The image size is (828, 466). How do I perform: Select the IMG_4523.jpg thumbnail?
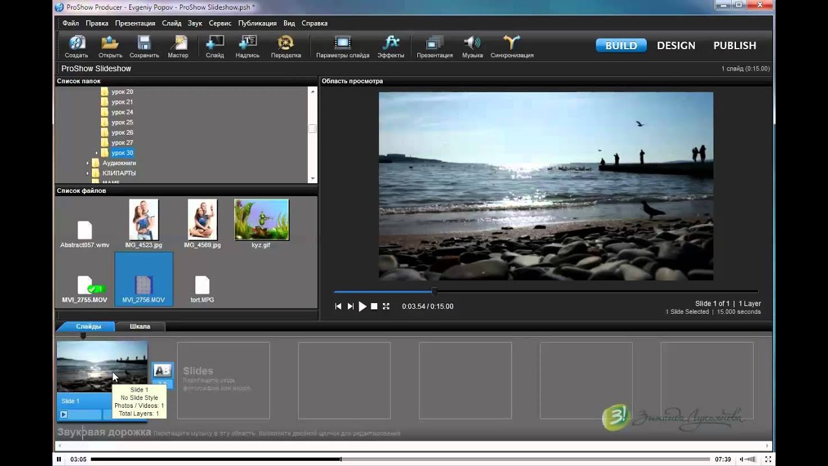[144, 220]
